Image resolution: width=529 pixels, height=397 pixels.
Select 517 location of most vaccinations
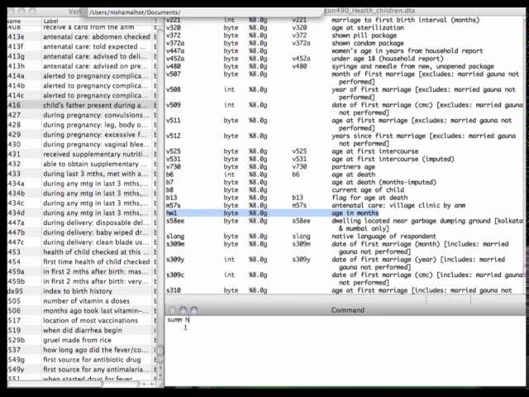click(x=82, y=321)
